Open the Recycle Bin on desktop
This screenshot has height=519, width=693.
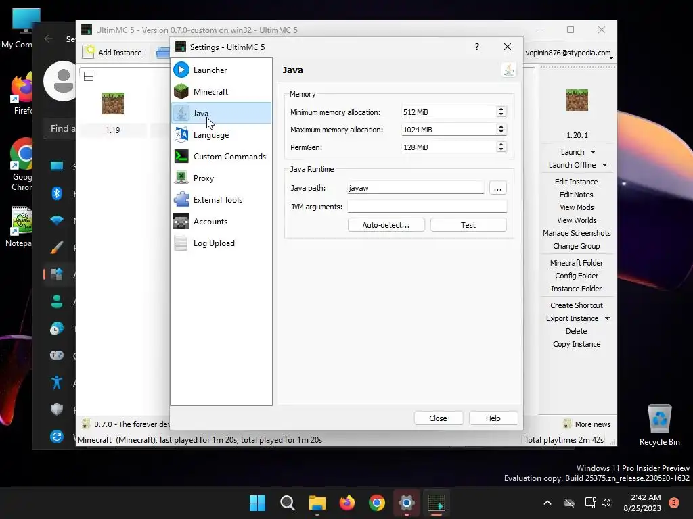pos(659,425)
